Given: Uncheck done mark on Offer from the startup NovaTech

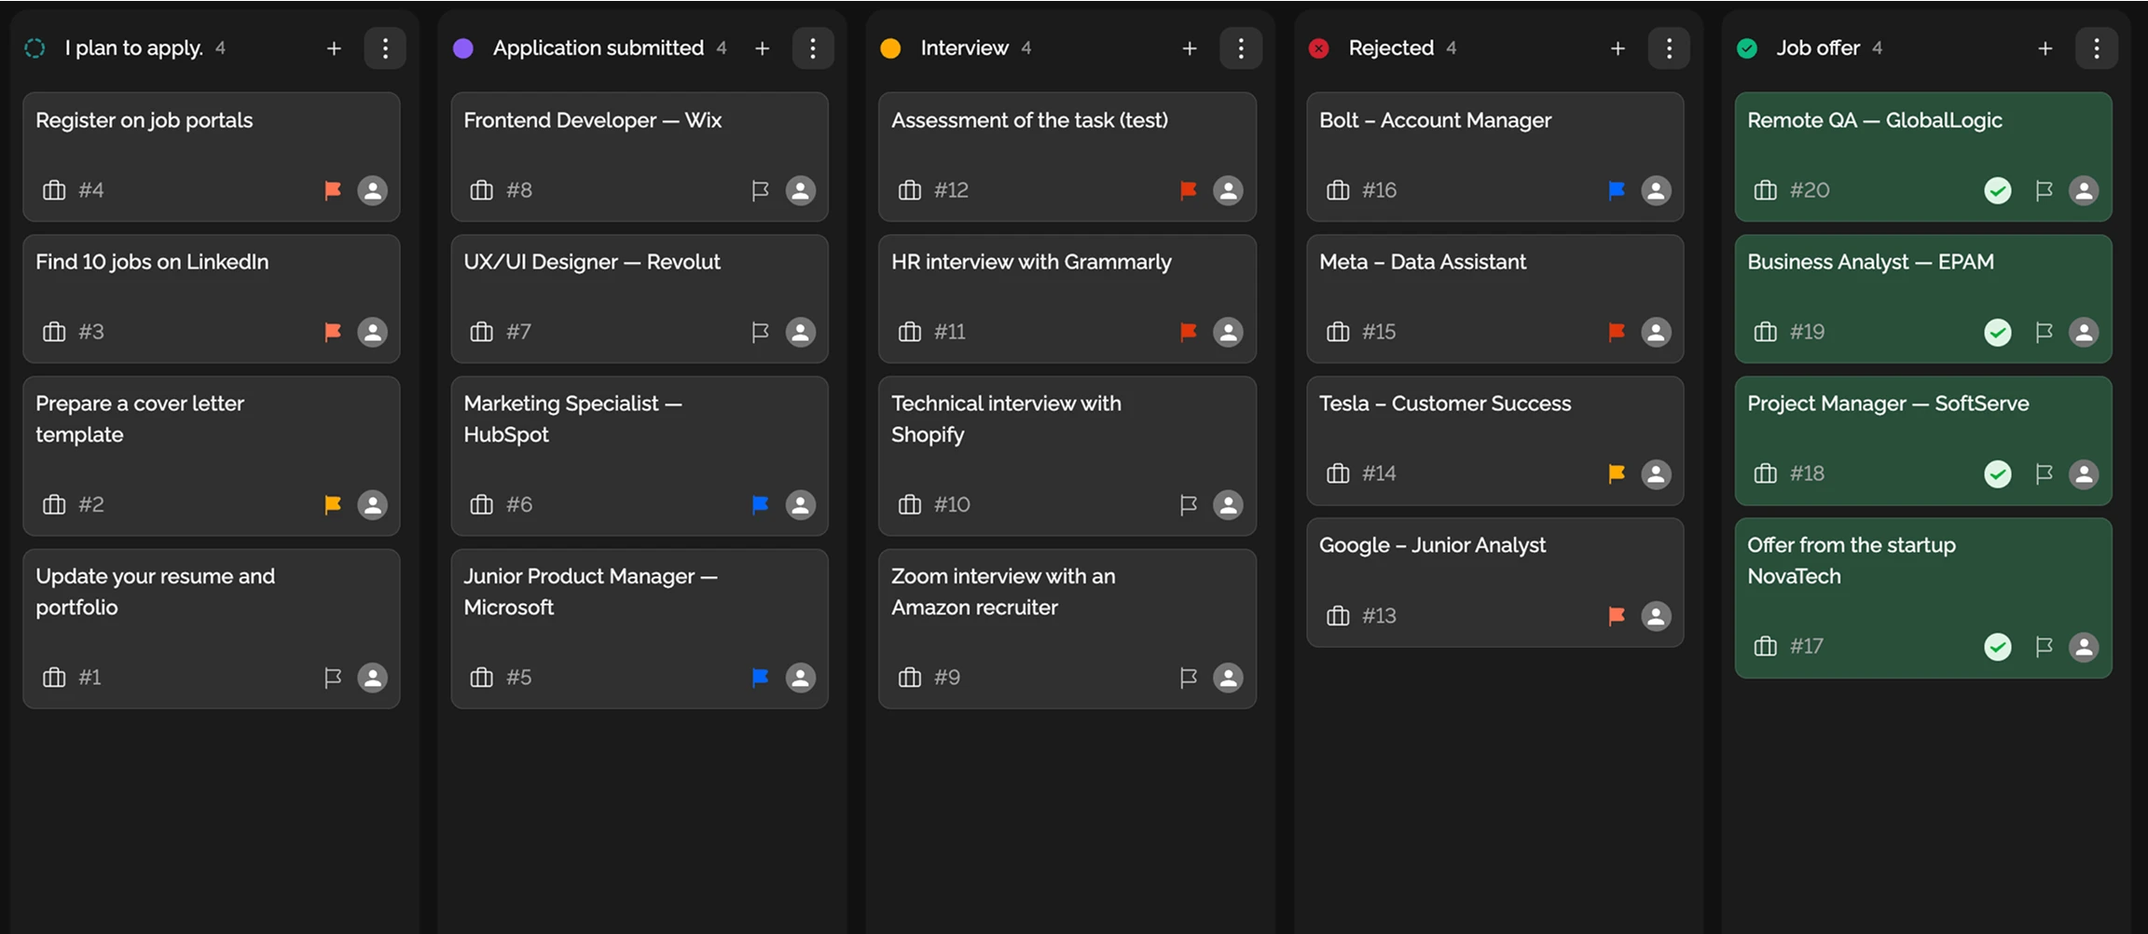Looking at the screenshot, I should click(1997, 647).
